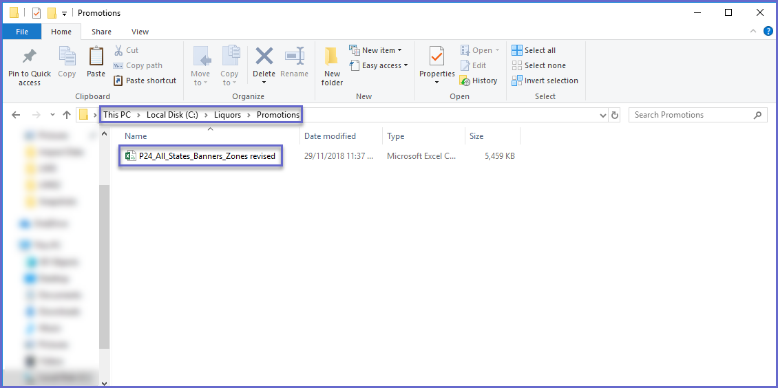The width and height of the screenshot is (778, 388).
Task: Click the History icon in Open group
Action: coord(465,80)
